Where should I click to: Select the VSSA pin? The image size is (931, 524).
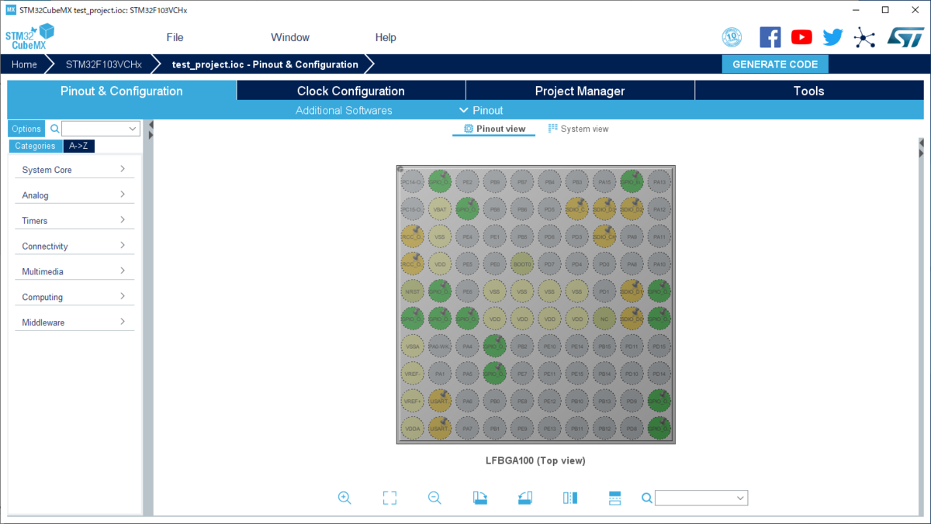pos(412,346)
